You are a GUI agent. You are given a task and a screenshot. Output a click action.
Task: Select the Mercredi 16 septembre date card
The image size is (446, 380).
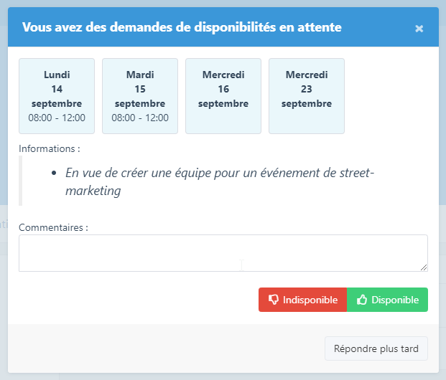point(223,96)
